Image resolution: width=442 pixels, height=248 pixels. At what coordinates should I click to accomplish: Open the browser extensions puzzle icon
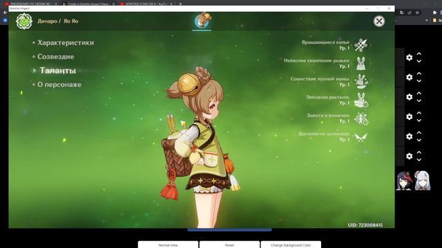(434, 12)
